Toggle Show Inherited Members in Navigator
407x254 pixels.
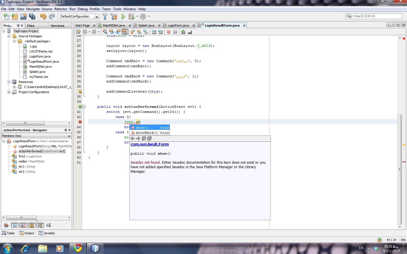[6, 225]
